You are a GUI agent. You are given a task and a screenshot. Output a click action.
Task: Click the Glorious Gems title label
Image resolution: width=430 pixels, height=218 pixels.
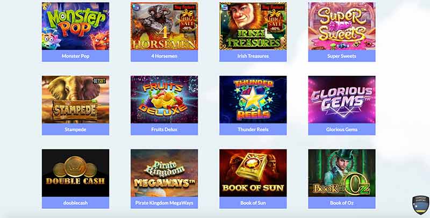pos(342,129)
